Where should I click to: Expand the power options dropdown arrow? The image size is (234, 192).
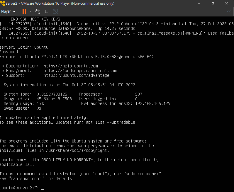click(x=30, y=11)
